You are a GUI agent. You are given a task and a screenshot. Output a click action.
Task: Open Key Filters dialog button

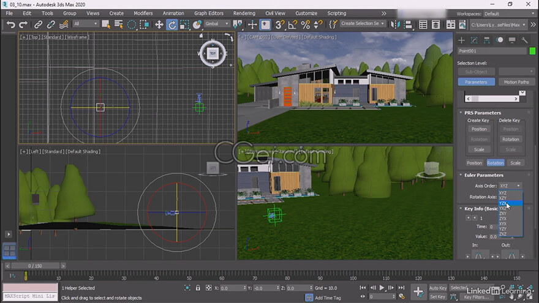476,297
